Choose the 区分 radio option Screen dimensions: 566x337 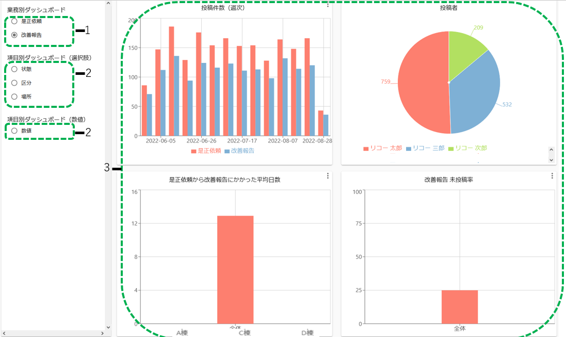(x=14, y=83)
